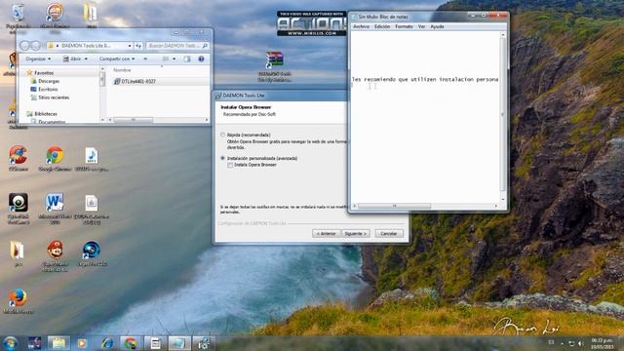
Task: Click the Abrir button in Explorer
Action: (x=72, y=58)
